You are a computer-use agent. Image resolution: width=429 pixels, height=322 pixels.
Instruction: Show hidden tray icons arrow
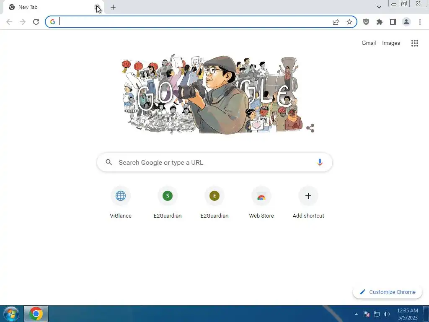356,314
